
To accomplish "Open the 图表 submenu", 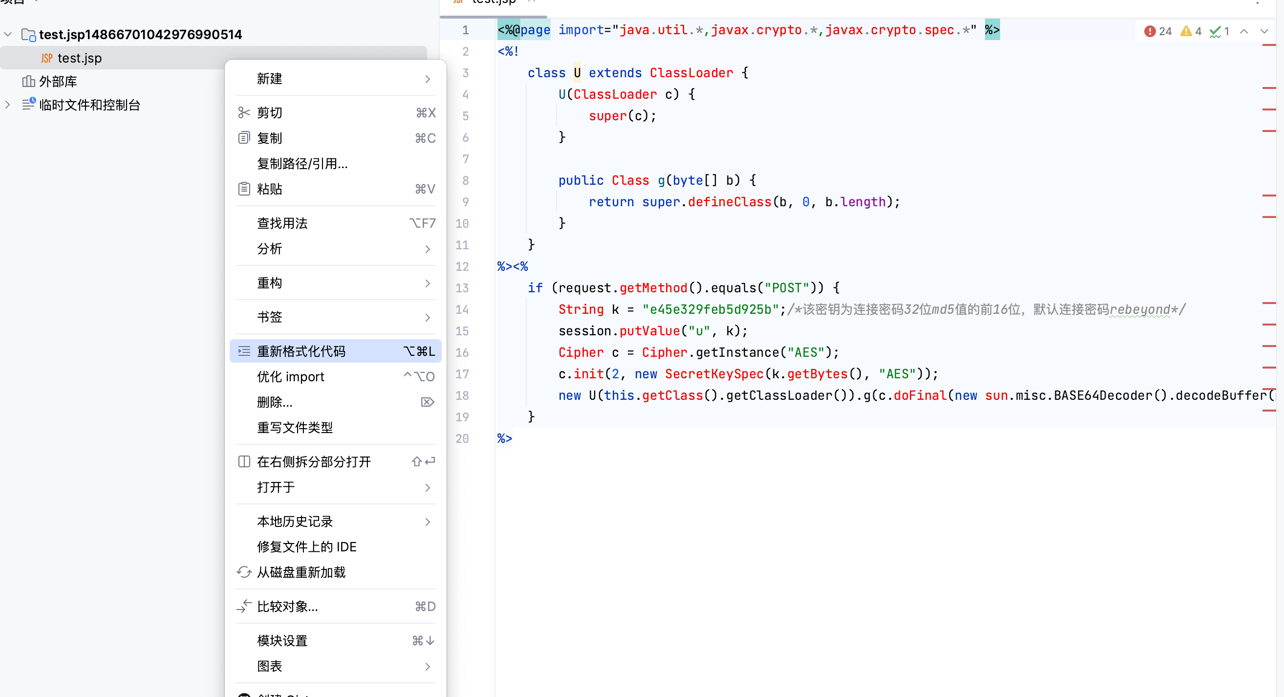I will pyautogui.click(x=335, y=666).
